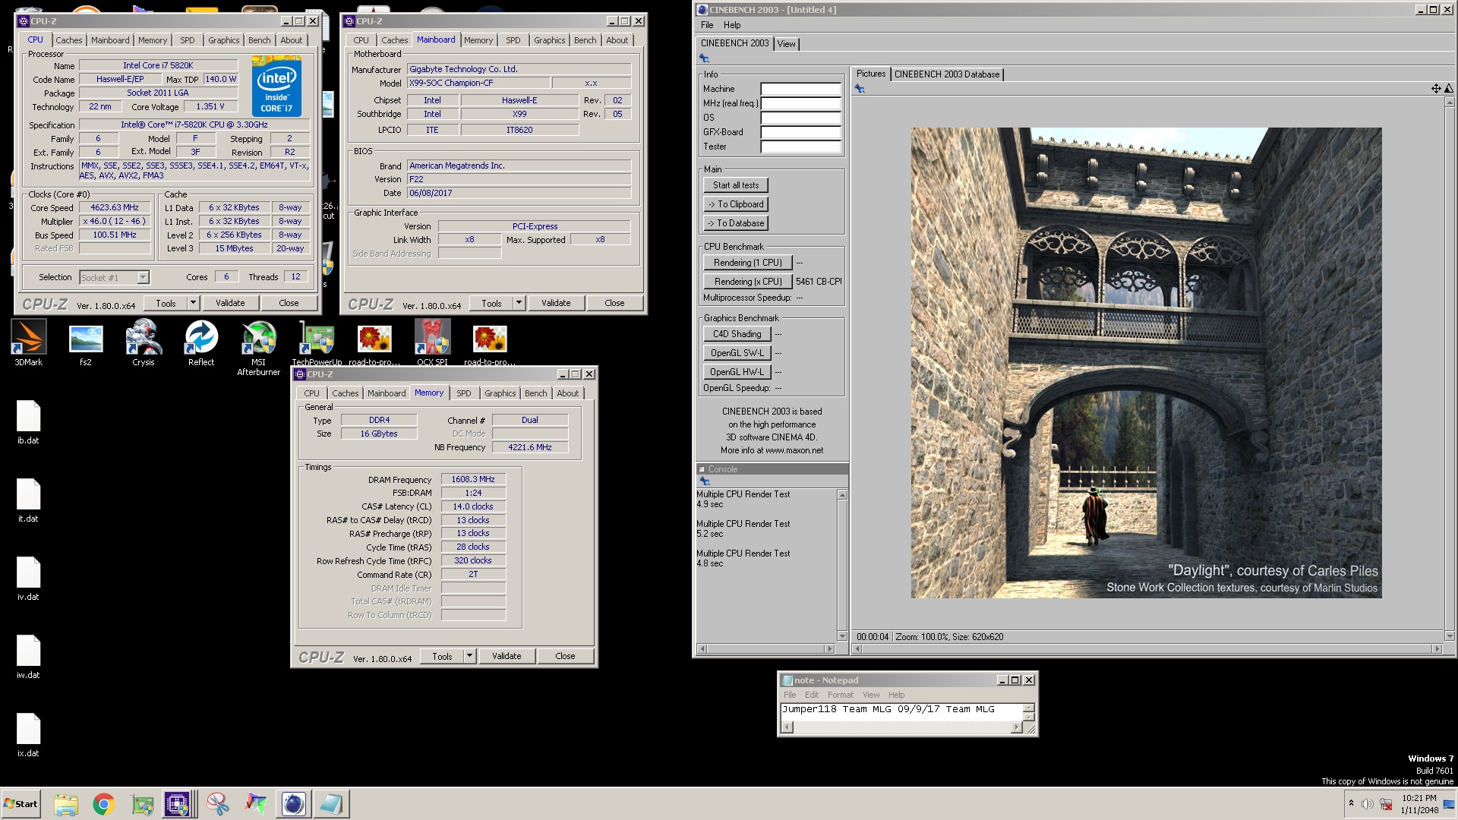Switch to CINEBENCH 2003 Database tab
This screenshot has height=820, width=1458.
(x=947, y=74)
